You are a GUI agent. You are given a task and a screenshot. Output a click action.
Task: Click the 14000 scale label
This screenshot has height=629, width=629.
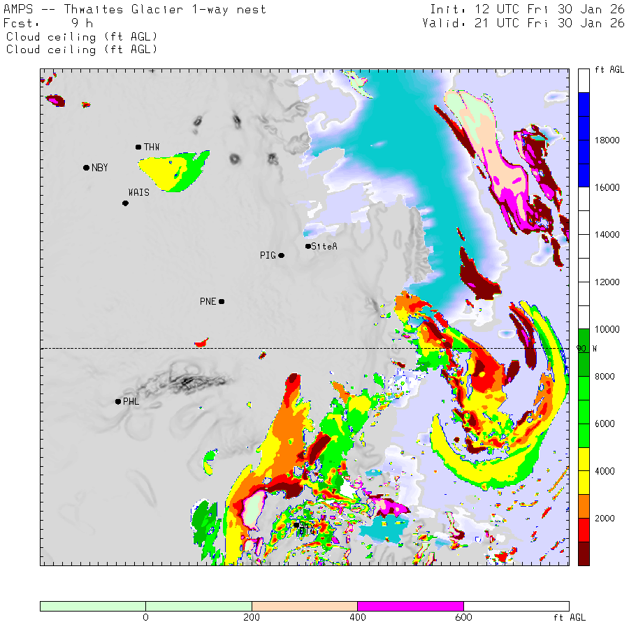[607, 235]
